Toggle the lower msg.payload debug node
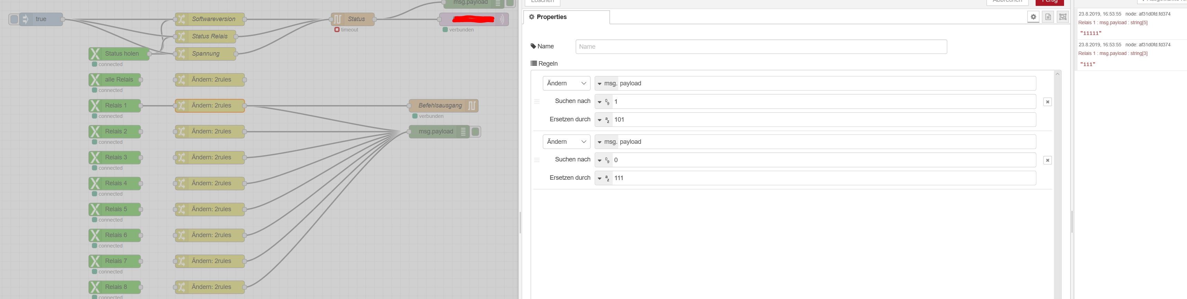The image size is (1187, 299). tap(476, 132)
